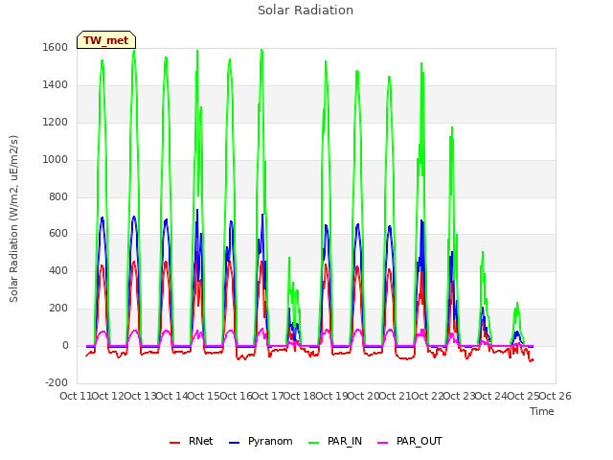Click the green PAR_IN legend swatch
The width and height of the screenshot is (613, 460).
pos(313,443)
